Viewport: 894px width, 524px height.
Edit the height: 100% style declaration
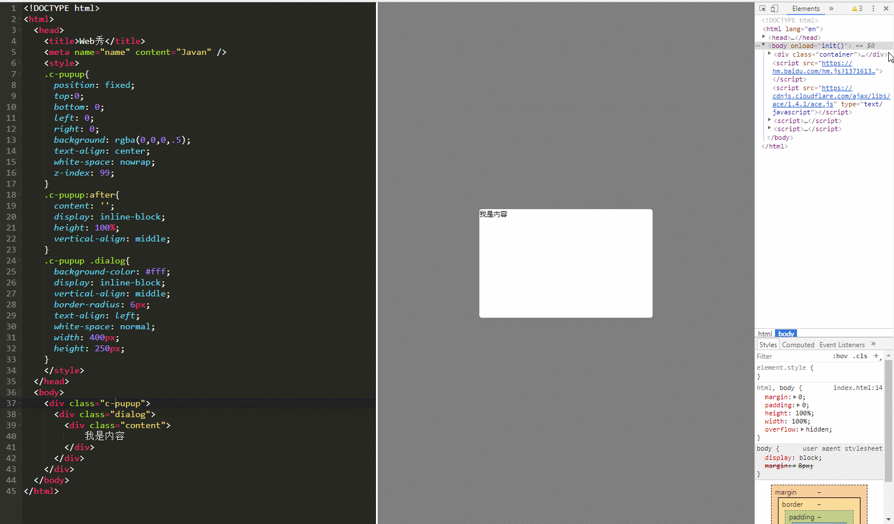(x=789, y=413)
